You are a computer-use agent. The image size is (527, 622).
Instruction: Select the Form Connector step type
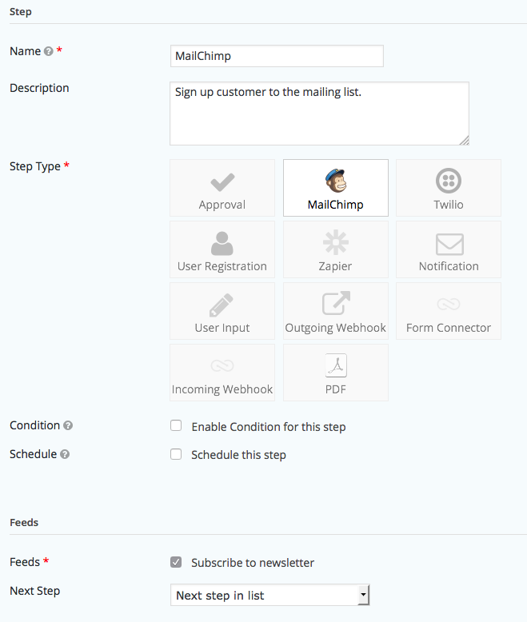pyautogui.click(x=449, y=311)
